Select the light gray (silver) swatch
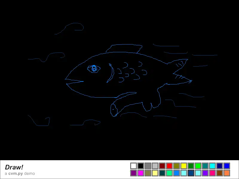 tap(155, 166)
